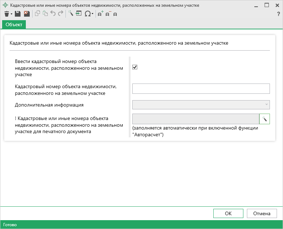Click the Кадастровый номер объекта input field
283x229 pixels.
201,88
